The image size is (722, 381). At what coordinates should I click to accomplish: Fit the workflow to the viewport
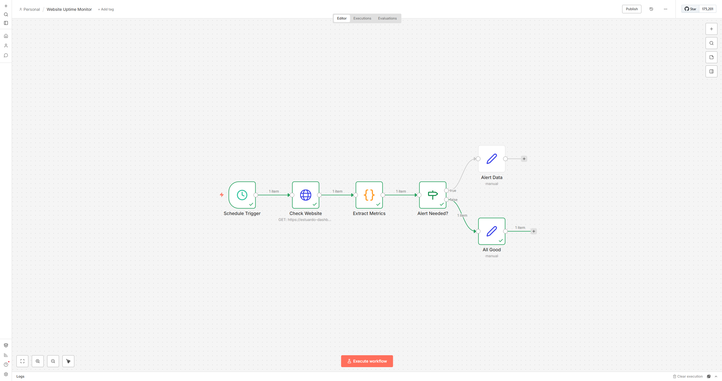[x=22, y=361]
